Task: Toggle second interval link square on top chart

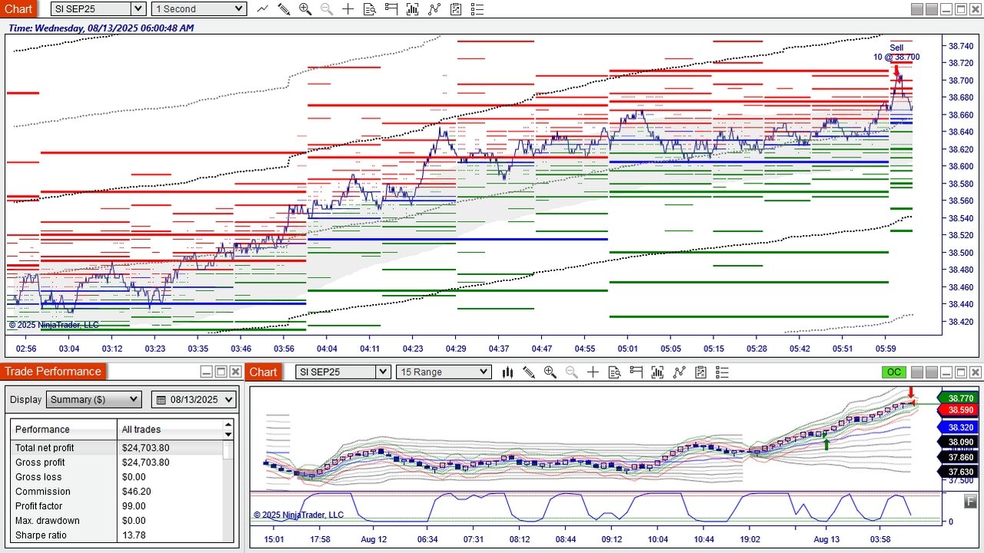Action: click(x=931, y=9)
